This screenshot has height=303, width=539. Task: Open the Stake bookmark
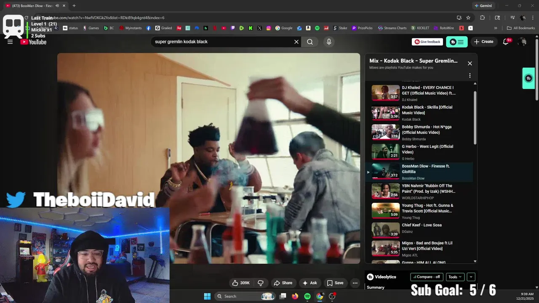[340, 28]
